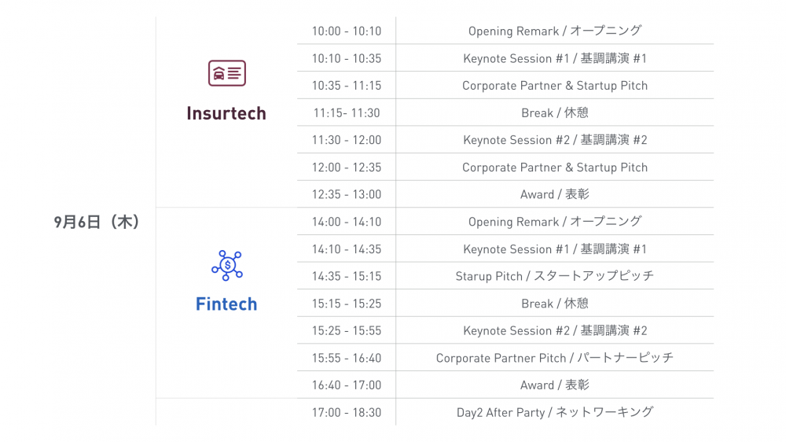Click the Fintech dollar network icon
Screen dimensions: 786x442
(x=227, y=265)
